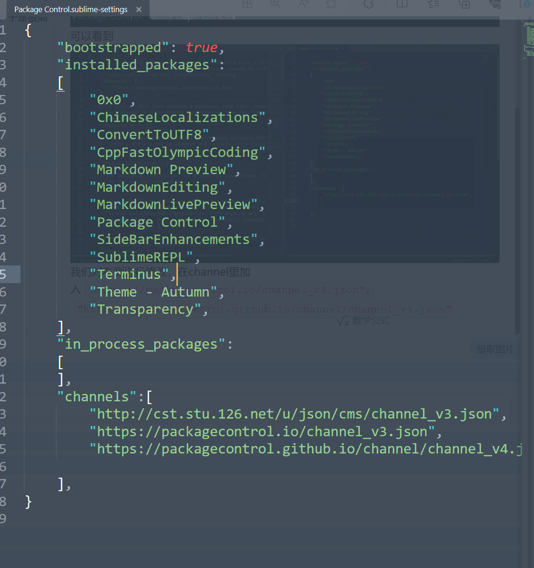The width and height of the screenshot is (534, 568).
Task: Open favorites list icon in background browser
Action: (433, 4)
